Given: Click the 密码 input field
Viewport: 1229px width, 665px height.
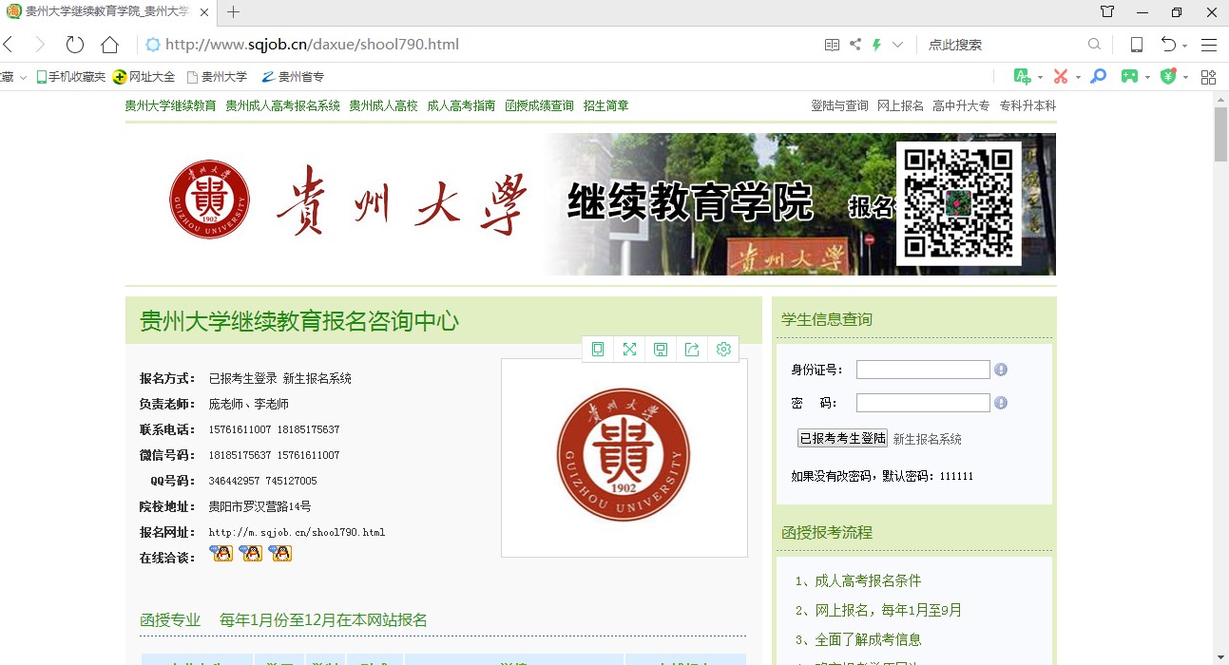Looking at the screenshot, I should pyautogui.click(x=923, y=403).
